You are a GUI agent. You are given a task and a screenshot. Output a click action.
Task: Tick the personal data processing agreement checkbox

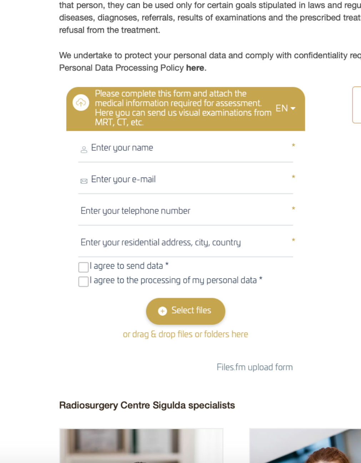pyautogui.click(x=84, y=281)
